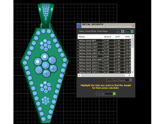
Task: Click the DWT column header
Action: point(119,37)
